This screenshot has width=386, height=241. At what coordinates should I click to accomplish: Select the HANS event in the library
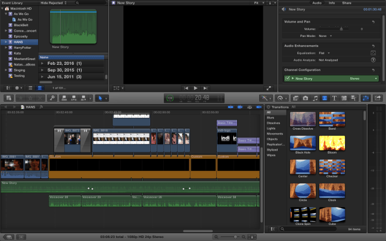(20, 42)
